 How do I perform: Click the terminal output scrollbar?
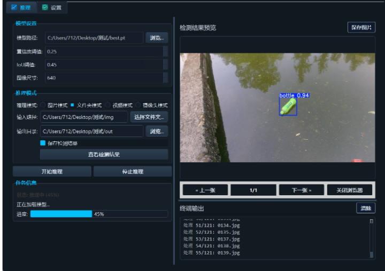pos(372,238)
